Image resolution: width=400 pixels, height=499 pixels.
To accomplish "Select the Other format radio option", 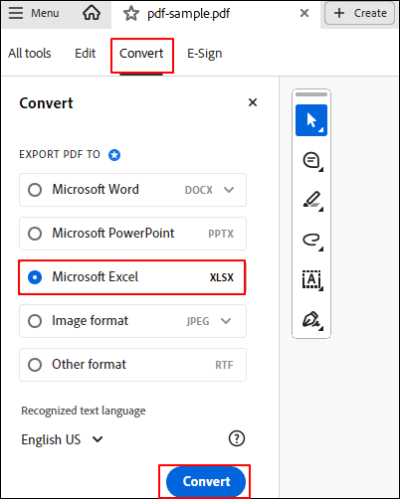I will (x=35, y=365).
